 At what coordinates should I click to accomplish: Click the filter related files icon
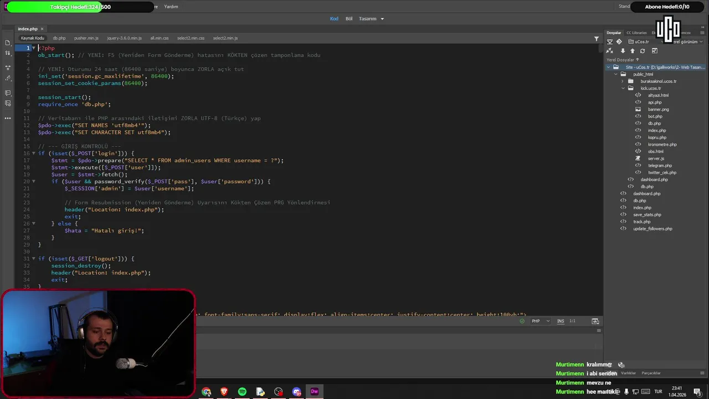point(597,39)
